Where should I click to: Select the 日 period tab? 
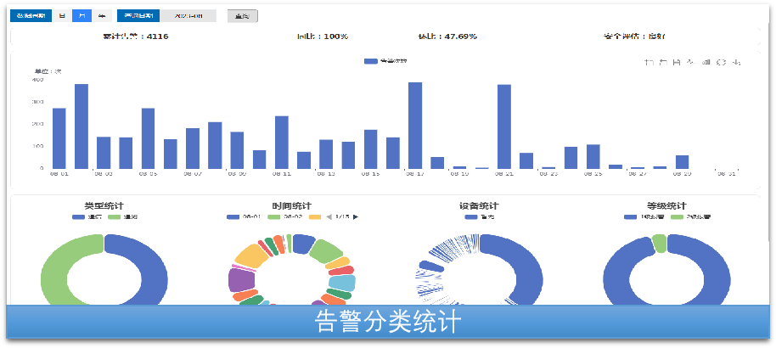tap(62, 15)
